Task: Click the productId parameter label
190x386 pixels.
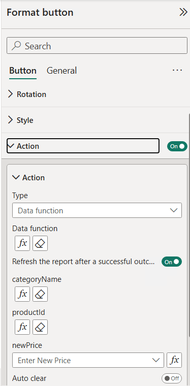Action: click(28, 312)
